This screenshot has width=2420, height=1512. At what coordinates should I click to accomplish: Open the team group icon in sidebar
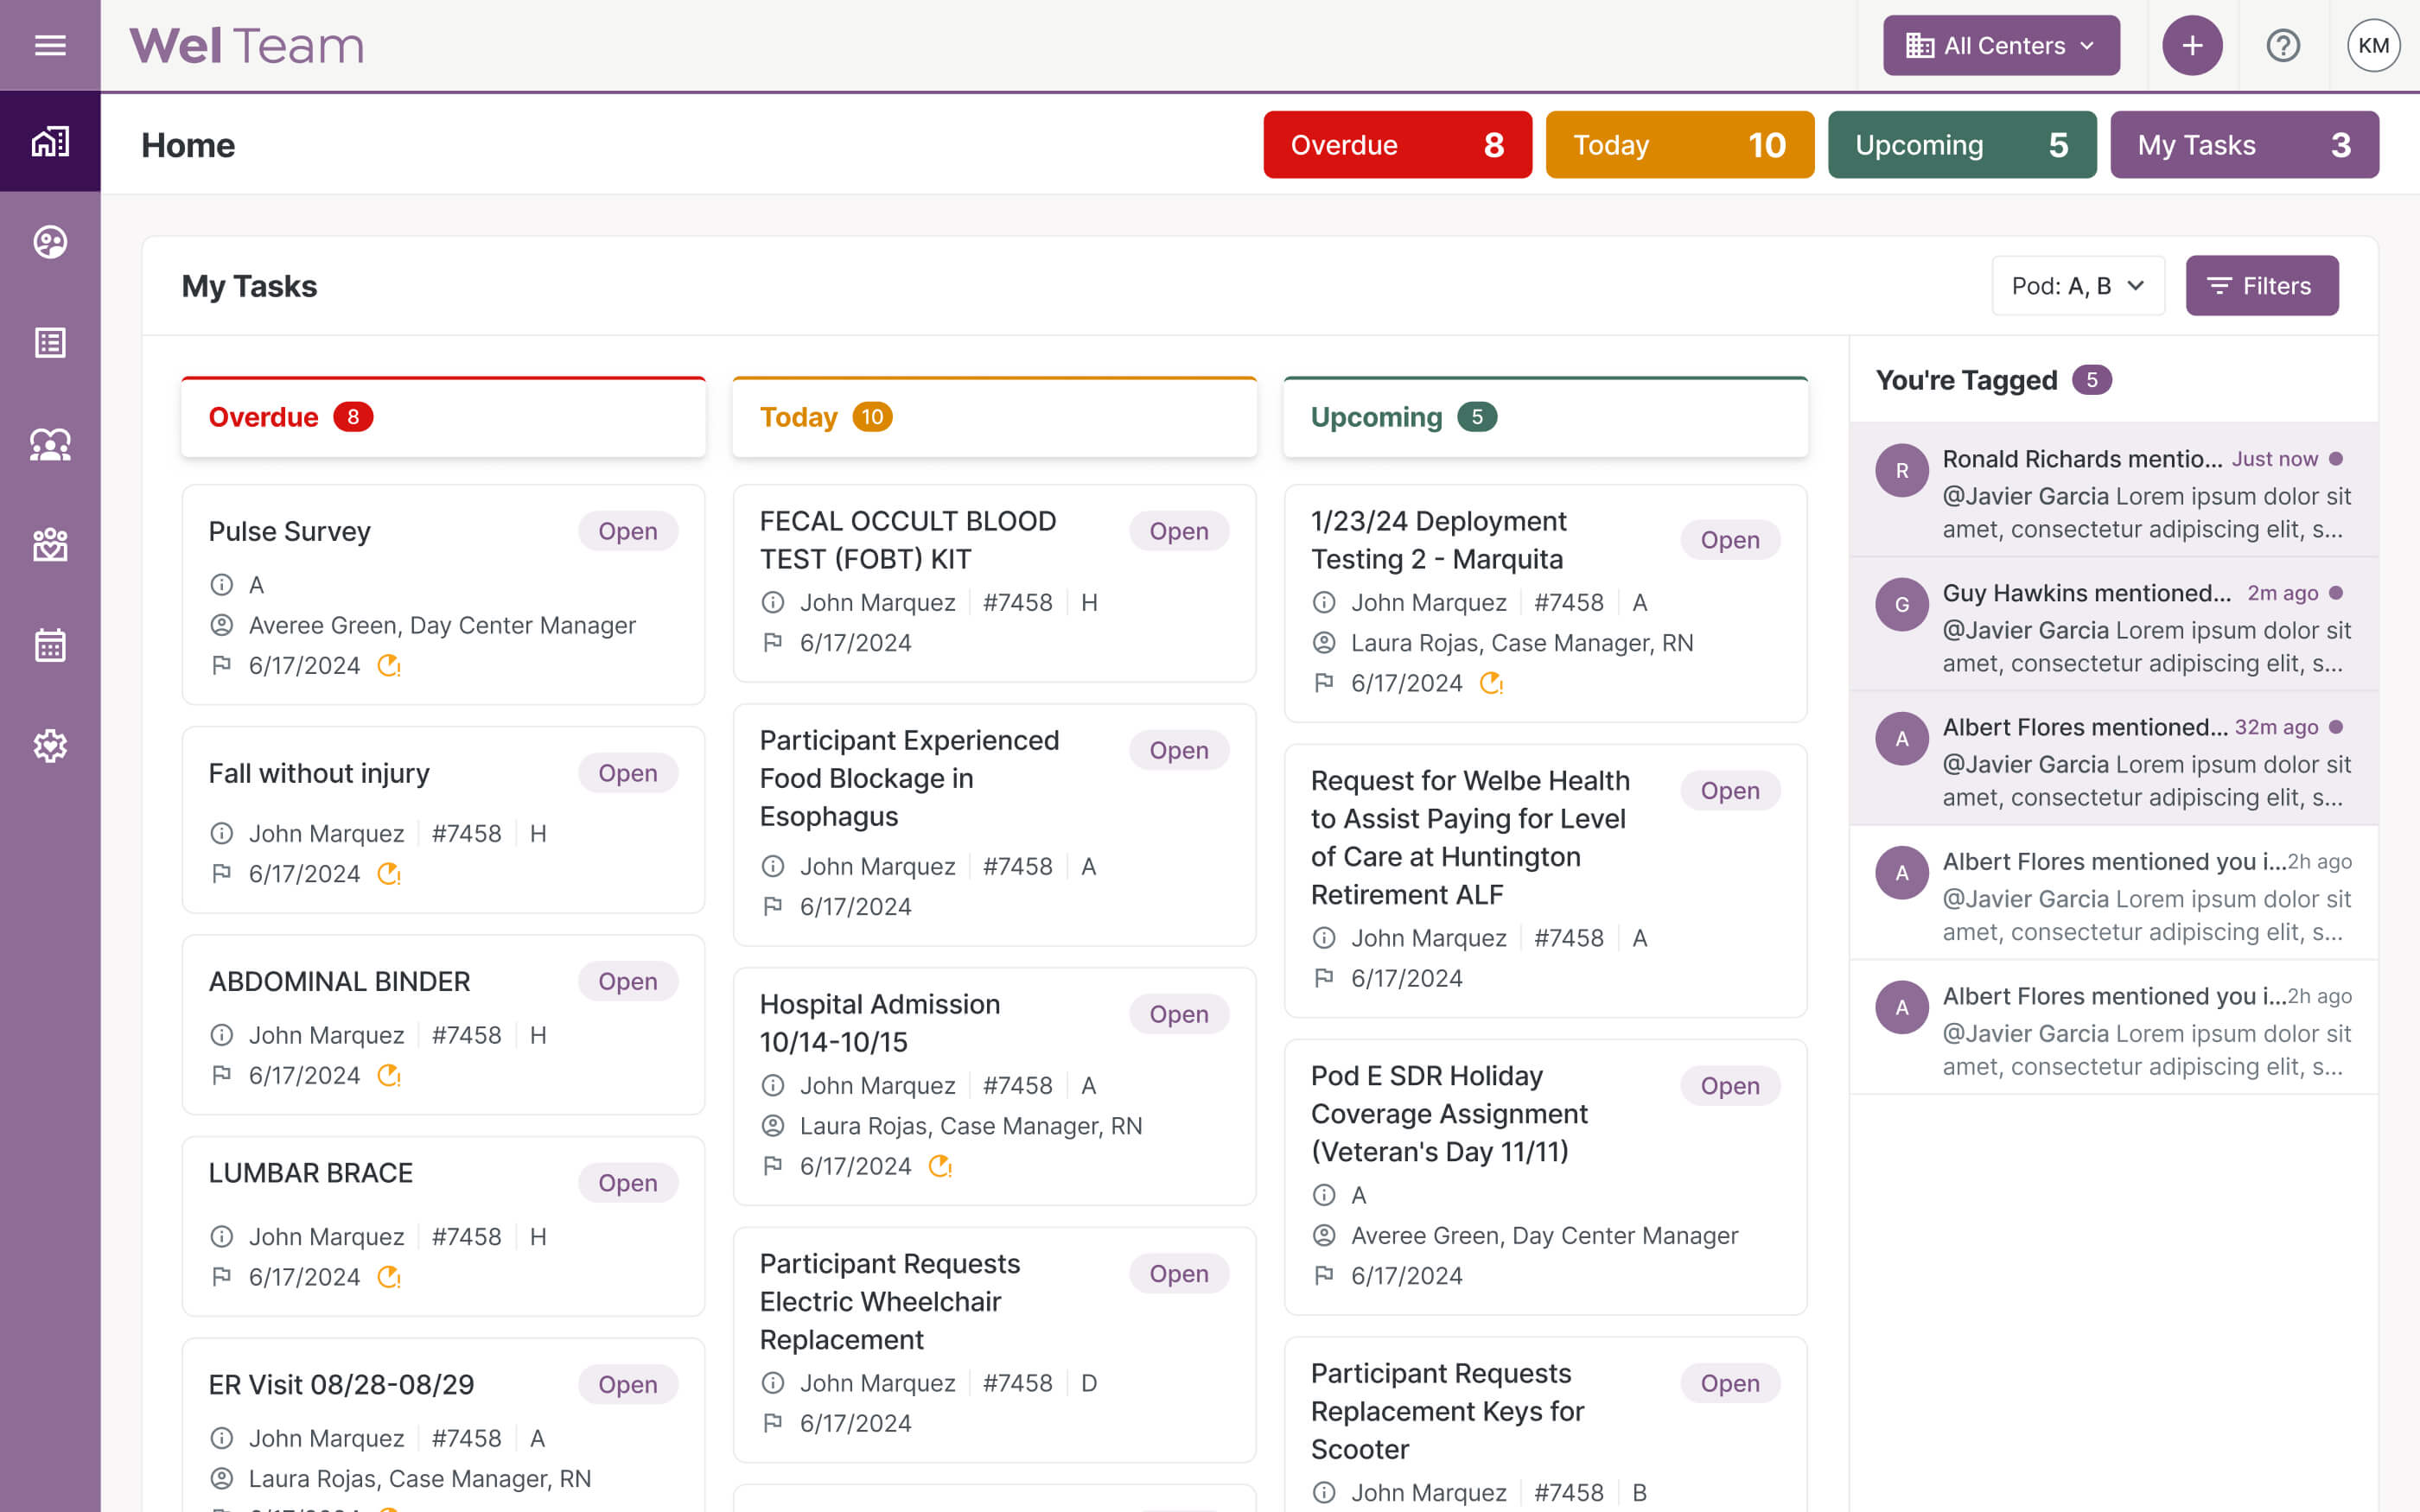50,444
